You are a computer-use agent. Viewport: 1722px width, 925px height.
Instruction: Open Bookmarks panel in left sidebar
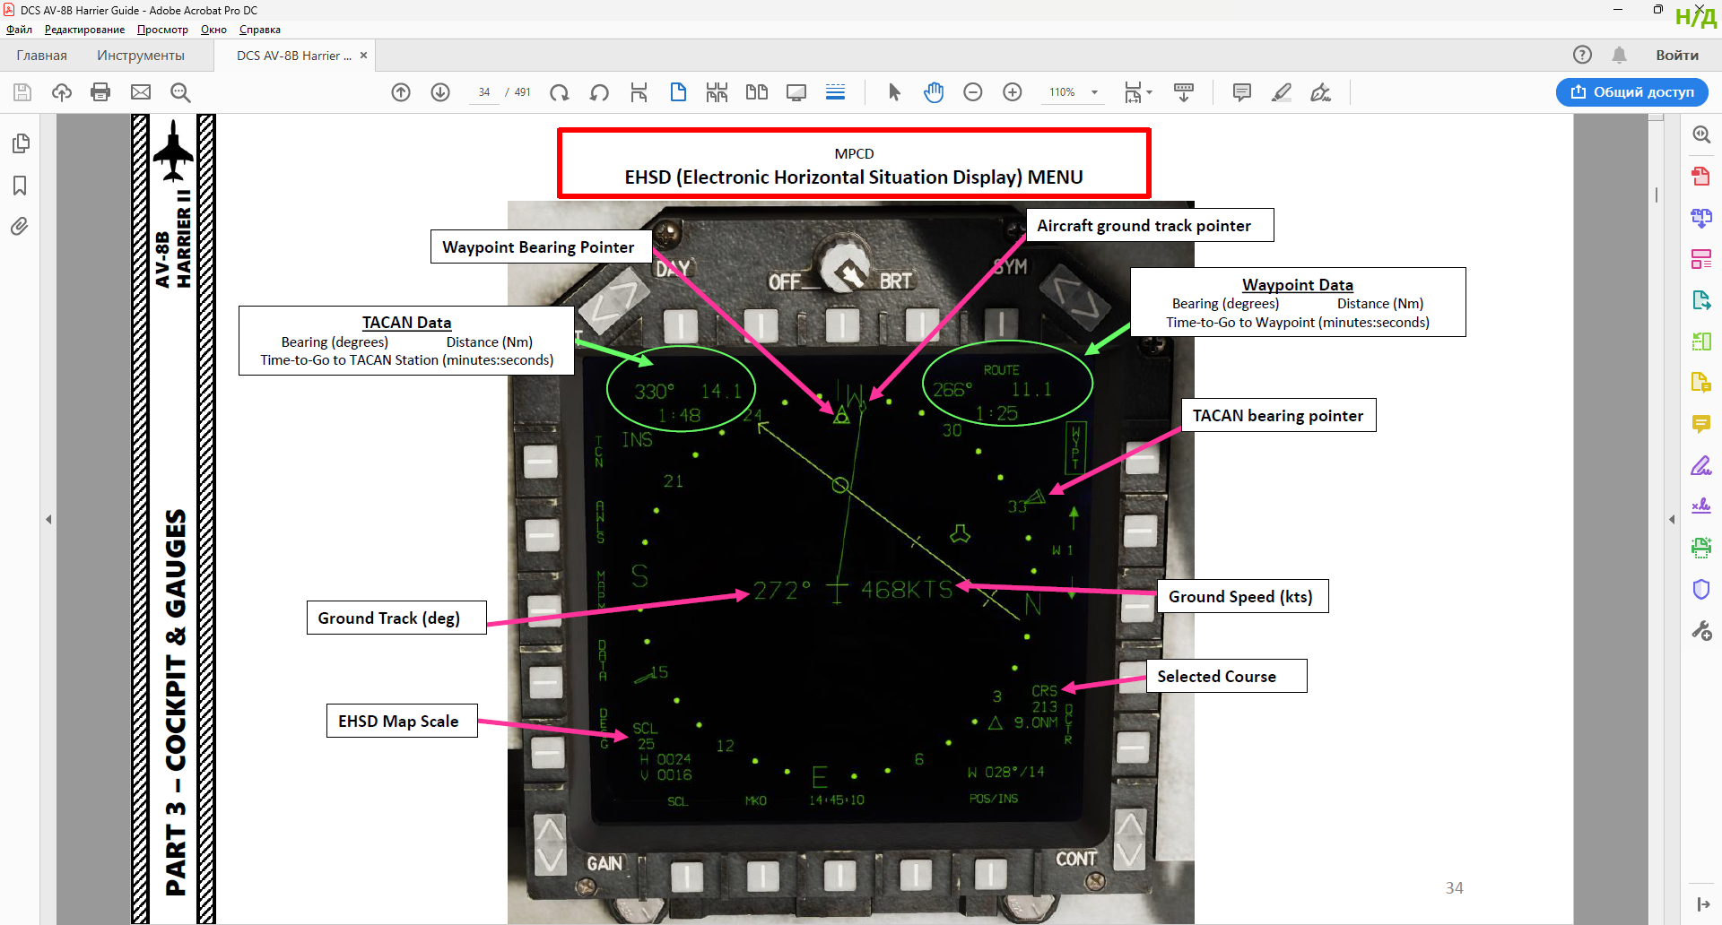(20, 186)
